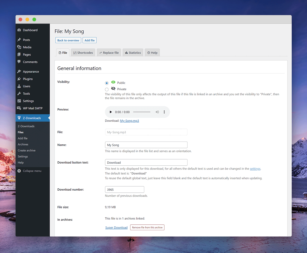This screenshot has width=307, height=253.
Task: Click the Users person icon
Action: (19, 86)
